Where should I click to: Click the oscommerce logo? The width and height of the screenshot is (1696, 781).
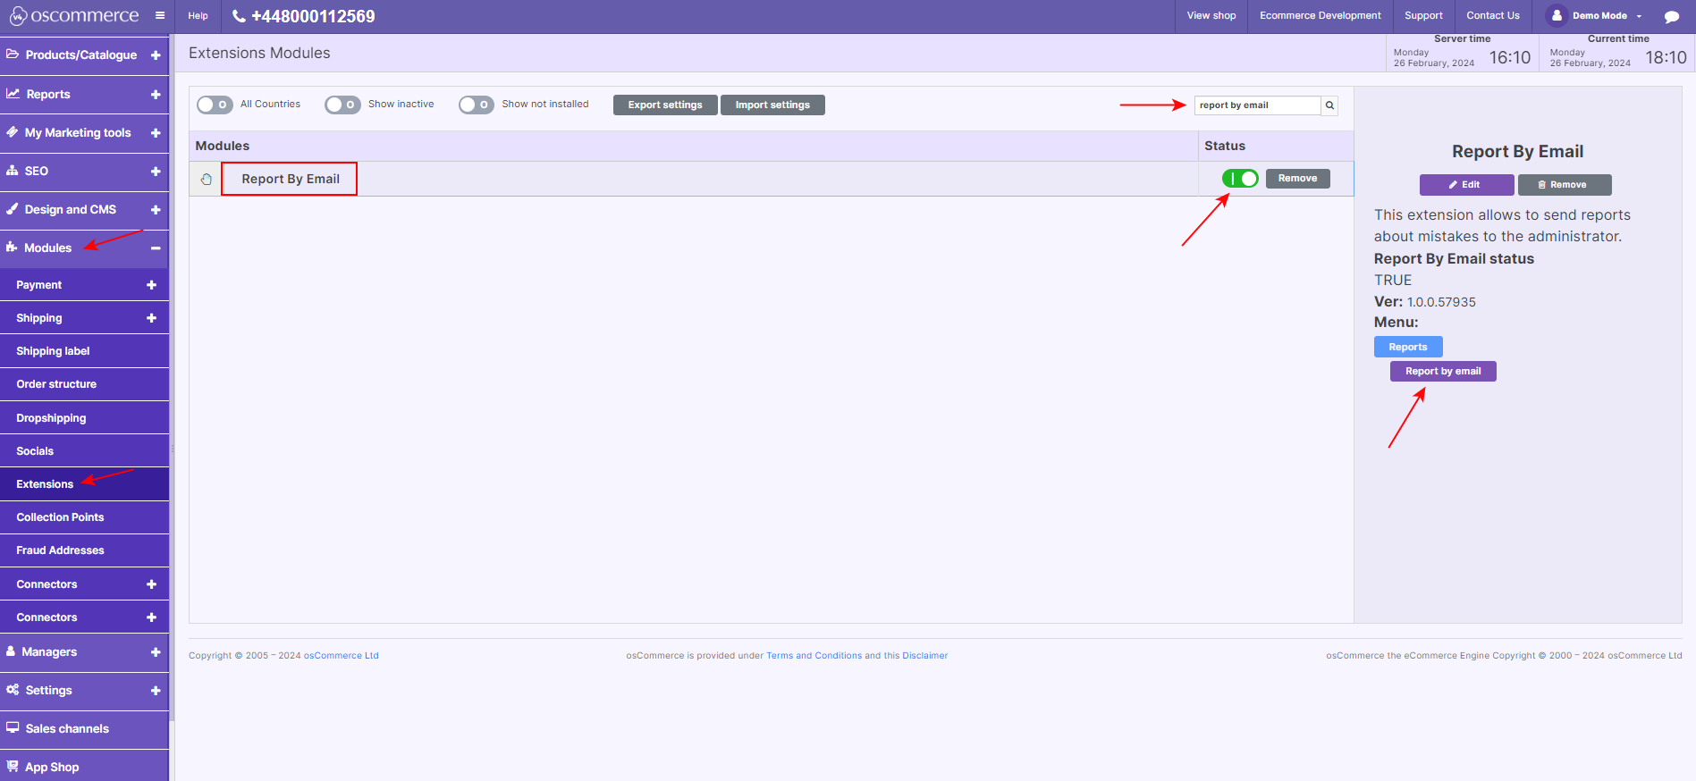pos(74,16)
